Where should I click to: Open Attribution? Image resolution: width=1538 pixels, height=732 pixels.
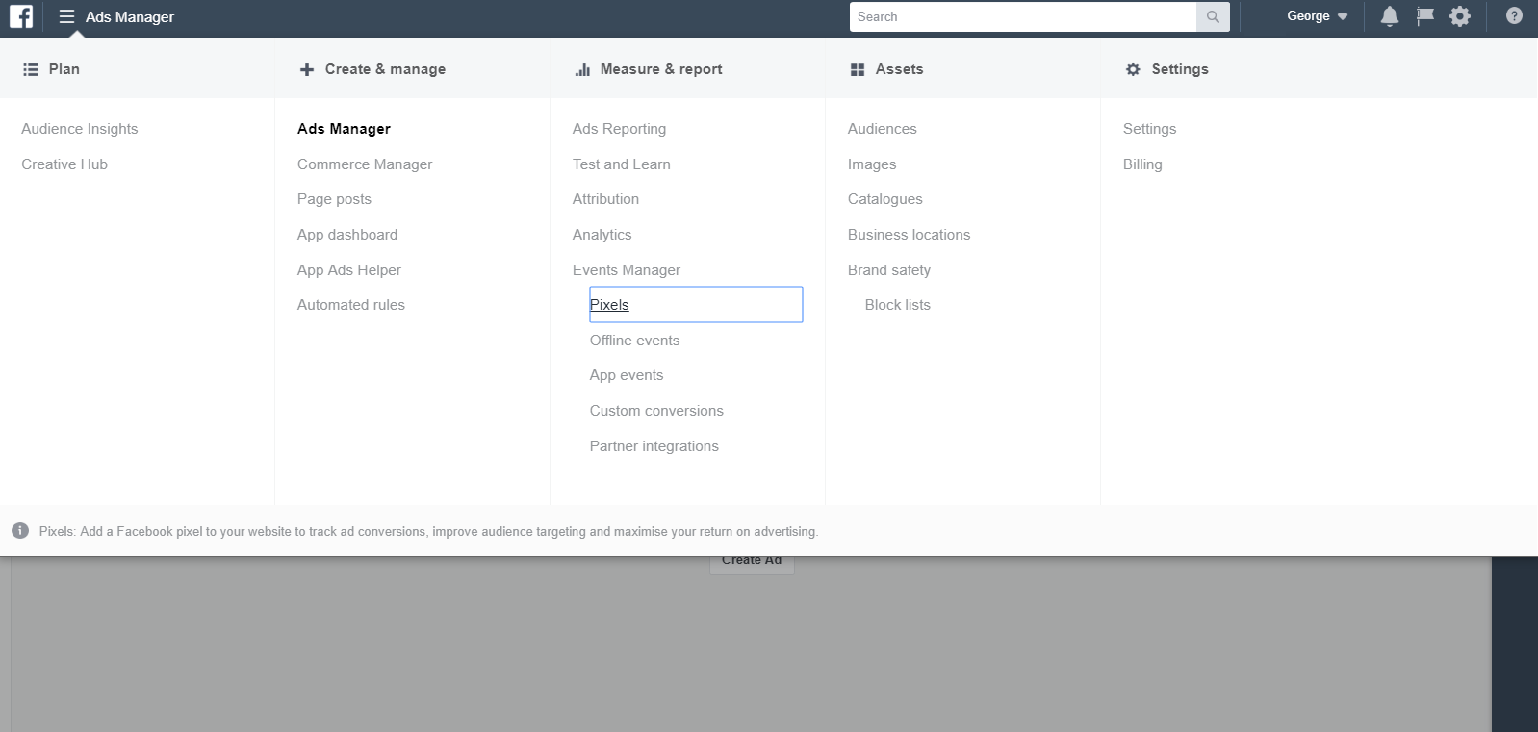[605, 199]
